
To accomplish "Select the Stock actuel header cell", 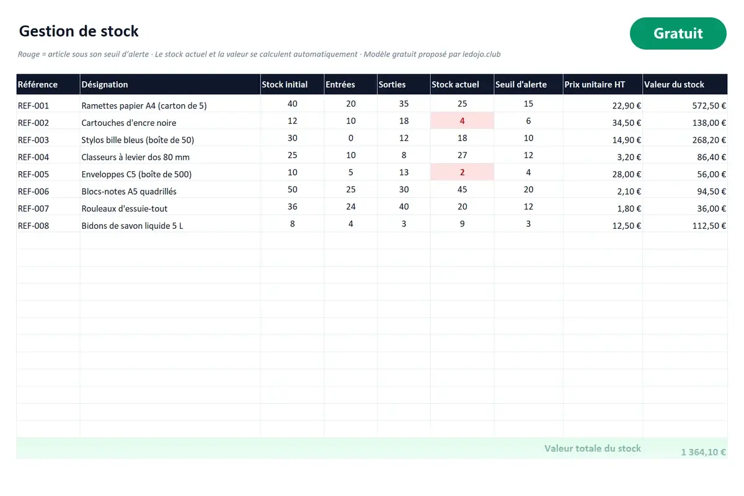I will point(462,84).
